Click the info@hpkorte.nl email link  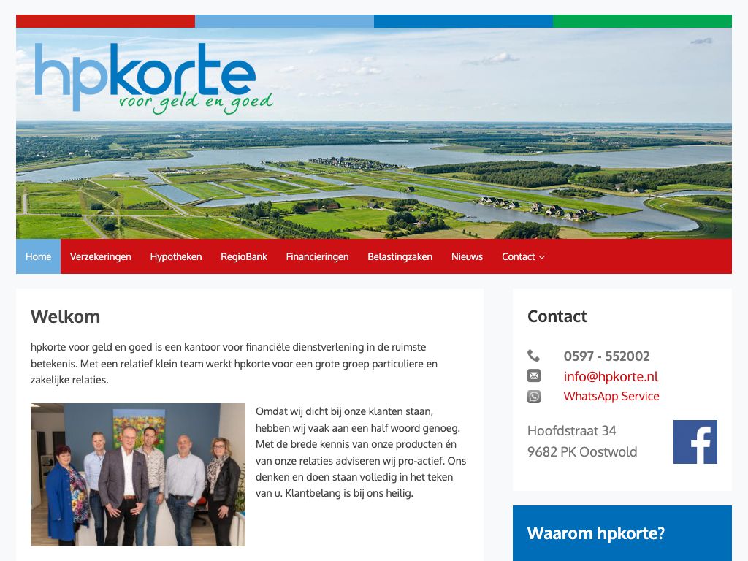click(x=611, y=377)
